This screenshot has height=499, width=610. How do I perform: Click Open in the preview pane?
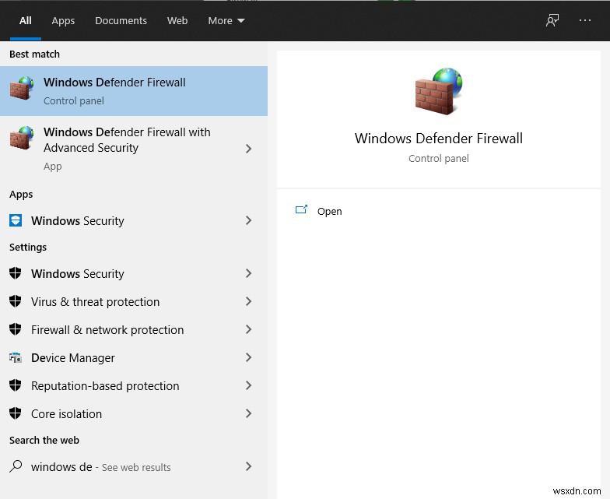coord(329,211)
